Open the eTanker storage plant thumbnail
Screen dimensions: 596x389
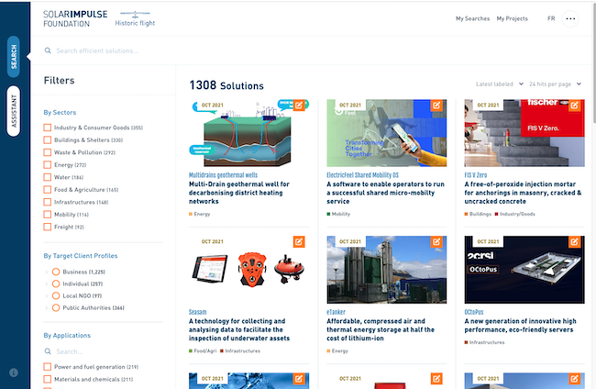coord(387,270)
